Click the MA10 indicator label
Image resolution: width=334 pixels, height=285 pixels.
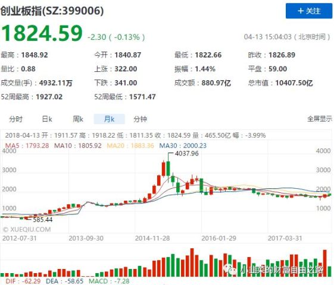[x=78, y=145]
